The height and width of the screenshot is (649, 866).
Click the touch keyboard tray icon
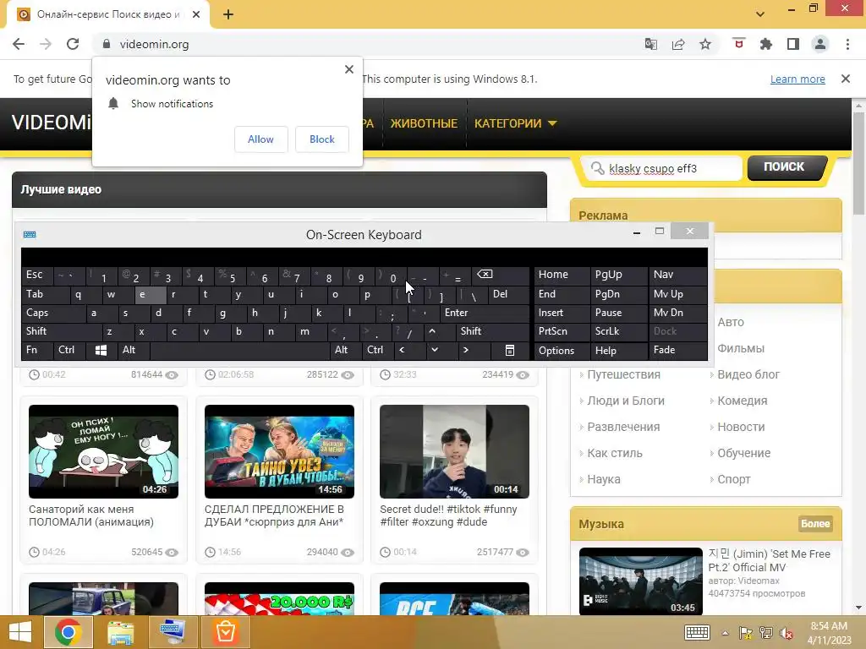coord(697,632)
